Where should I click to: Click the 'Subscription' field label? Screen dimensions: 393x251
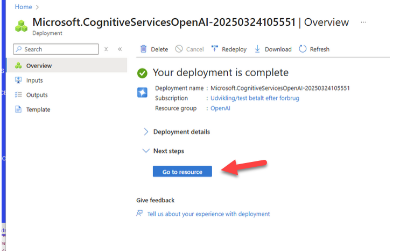[171, 98]
